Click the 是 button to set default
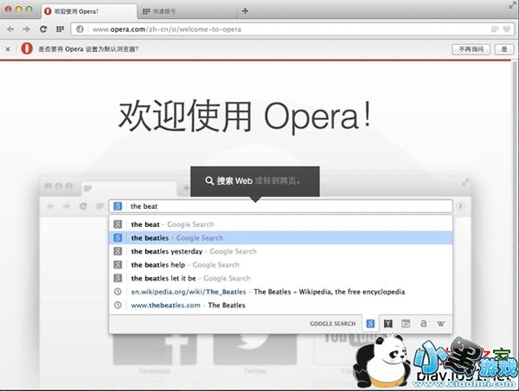Viewport: 519px width, 391px height. [x=504, y=49]
